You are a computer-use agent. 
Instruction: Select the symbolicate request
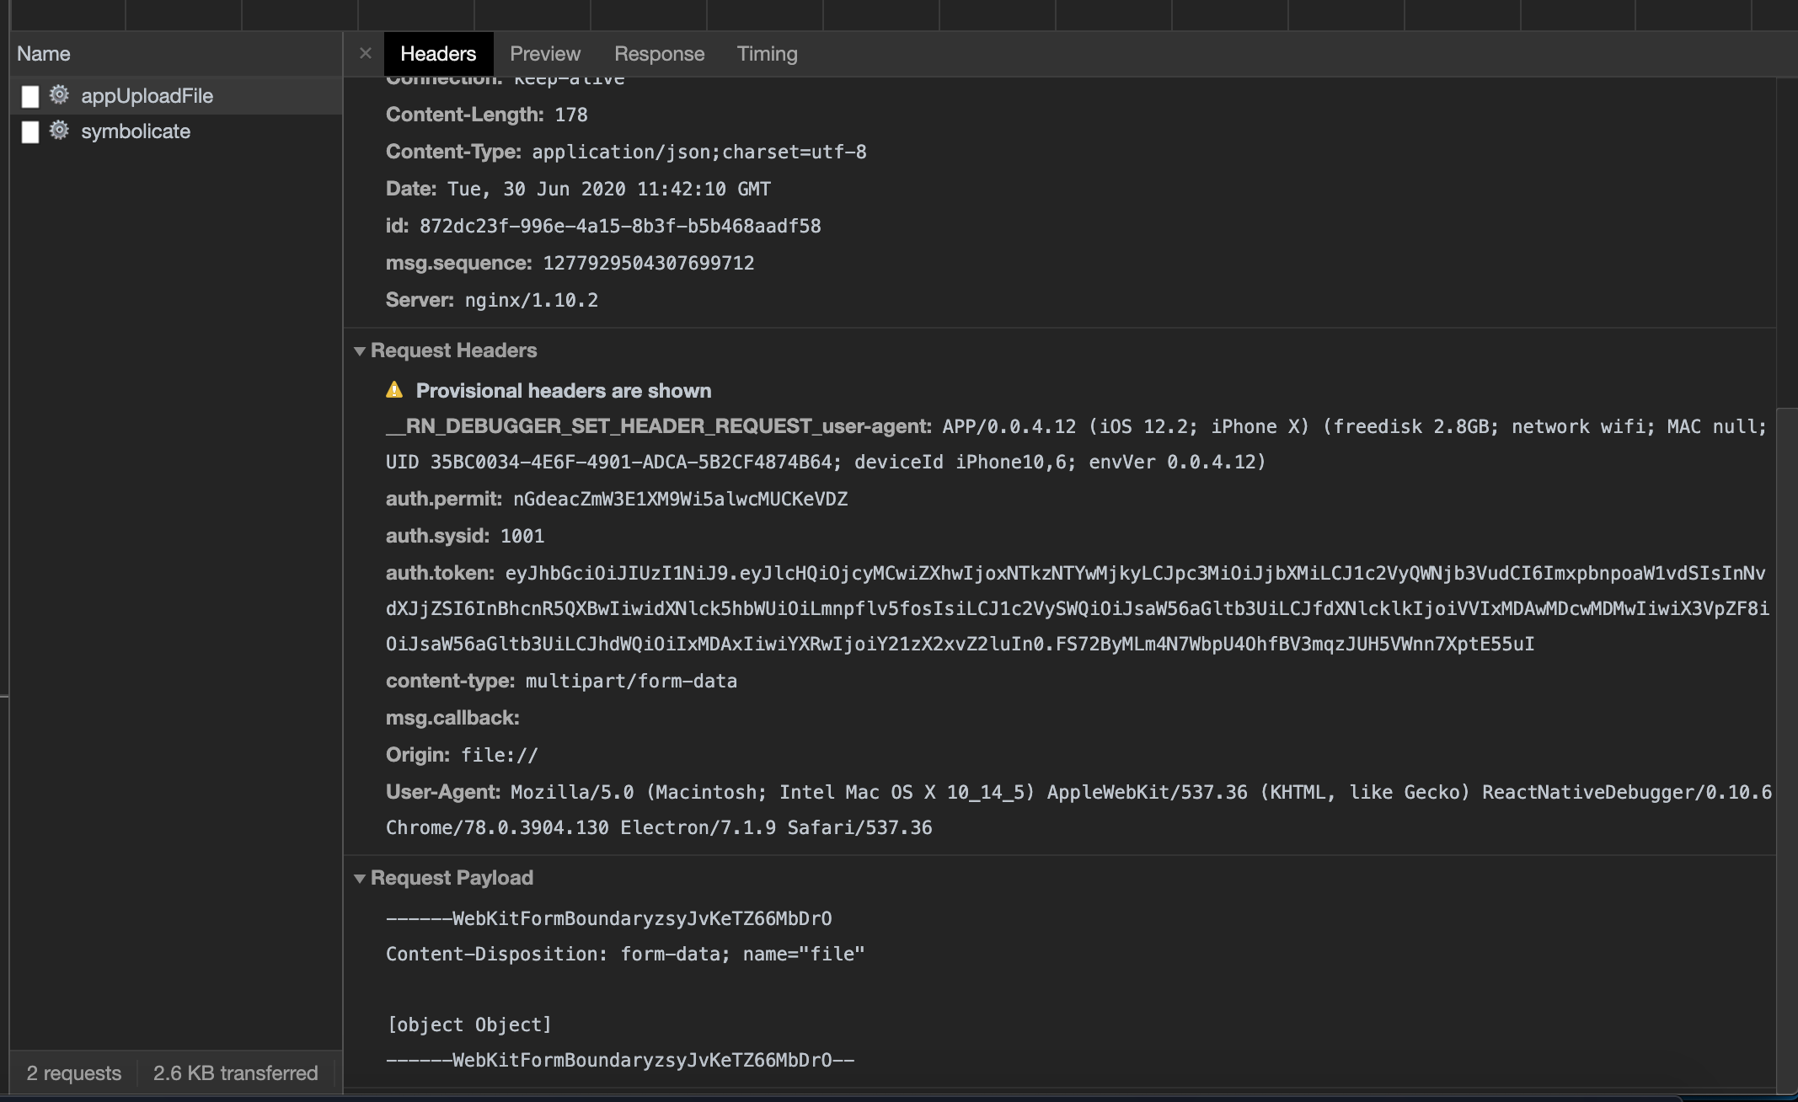(136, 131)
